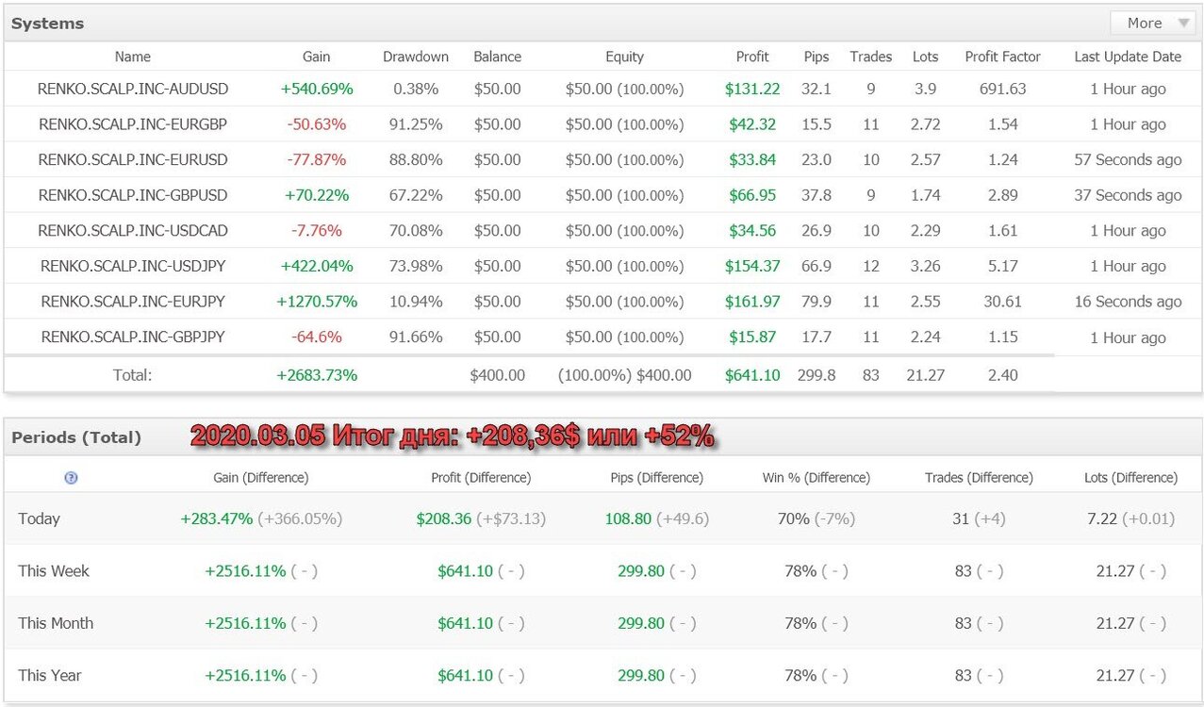
Task: Click the 0.38% drawdown value
Action: 416,90
